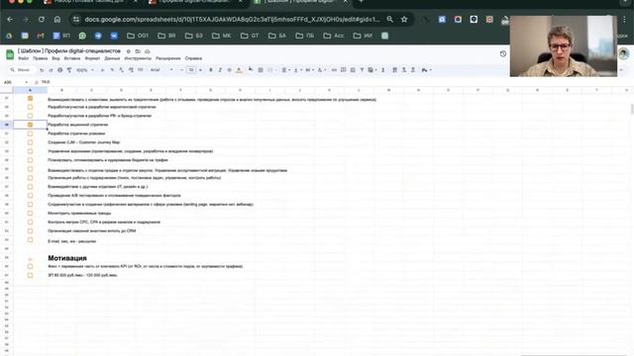Open the Filter views dropdown
634x356 pixels.
pos(371,70)
